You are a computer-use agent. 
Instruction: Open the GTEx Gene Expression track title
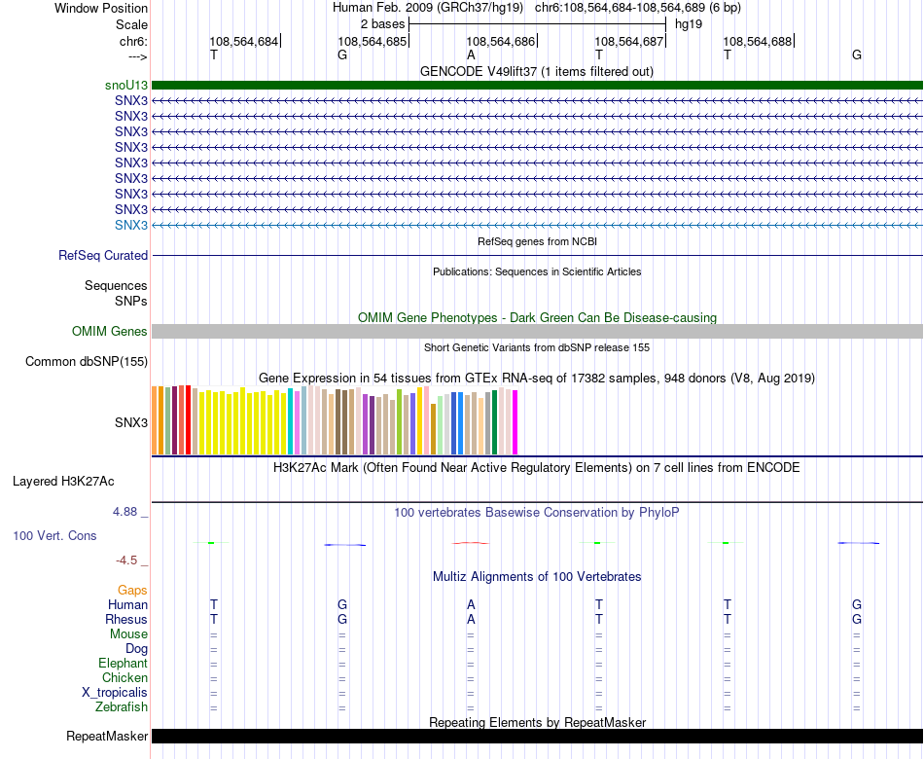(x=537, y=378)
